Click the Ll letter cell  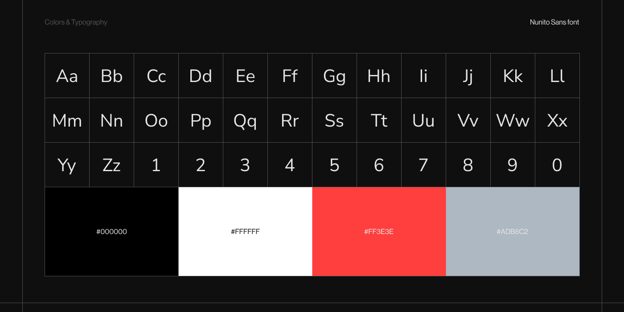point(557,76)
